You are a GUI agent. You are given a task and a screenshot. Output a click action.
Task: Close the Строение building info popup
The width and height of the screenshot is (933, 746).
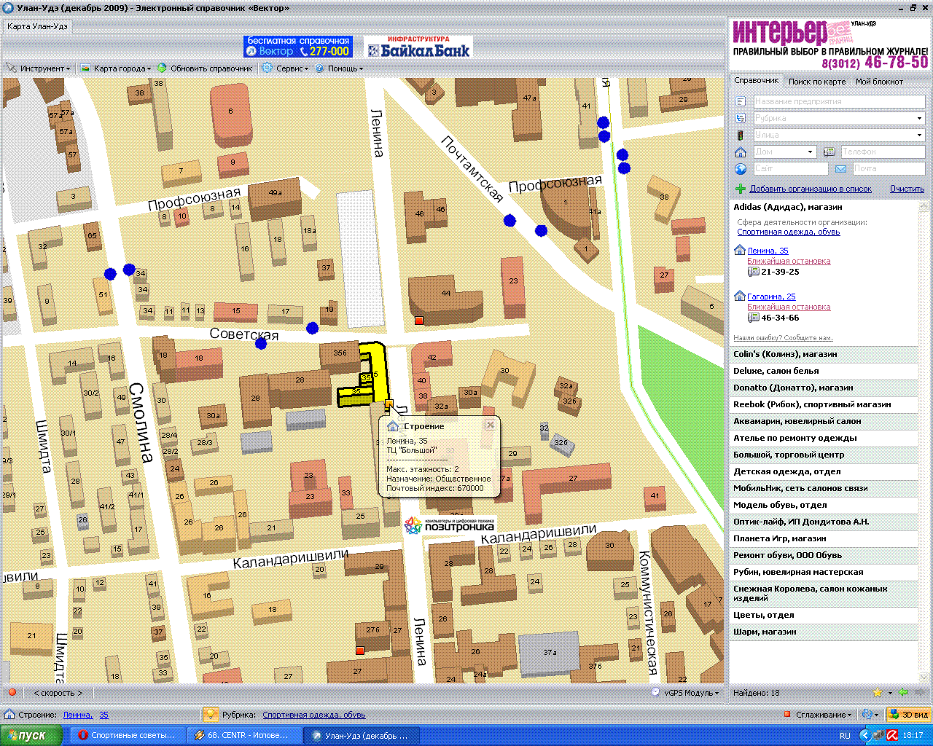tap(491, 425)
